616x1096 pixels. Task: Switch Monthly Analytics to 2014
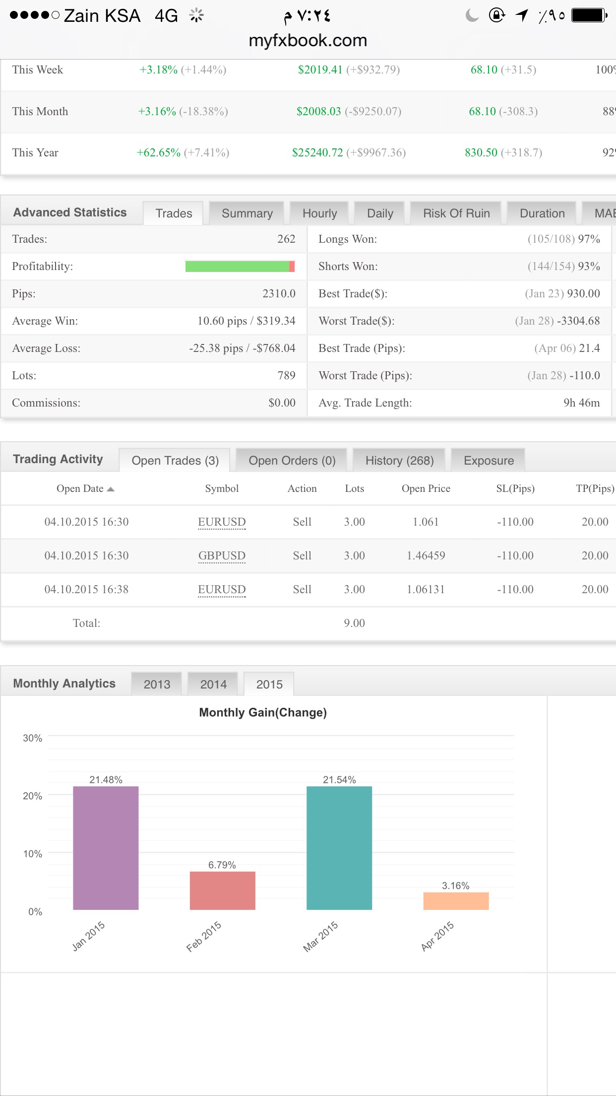[213, 685]
